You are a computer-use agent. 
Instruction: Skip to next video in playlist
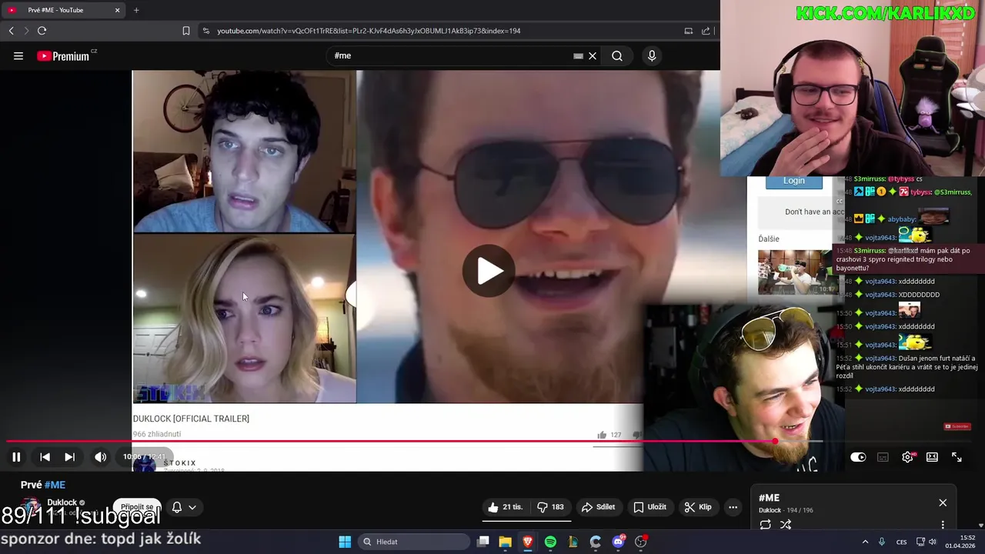pos(69,457)
